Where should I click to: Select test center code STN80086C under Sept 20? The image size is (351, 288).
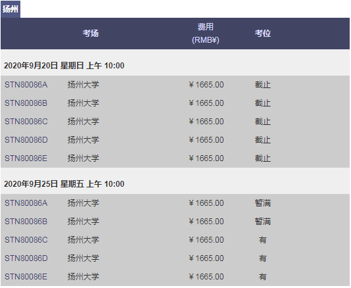click(x=26, y=122)
